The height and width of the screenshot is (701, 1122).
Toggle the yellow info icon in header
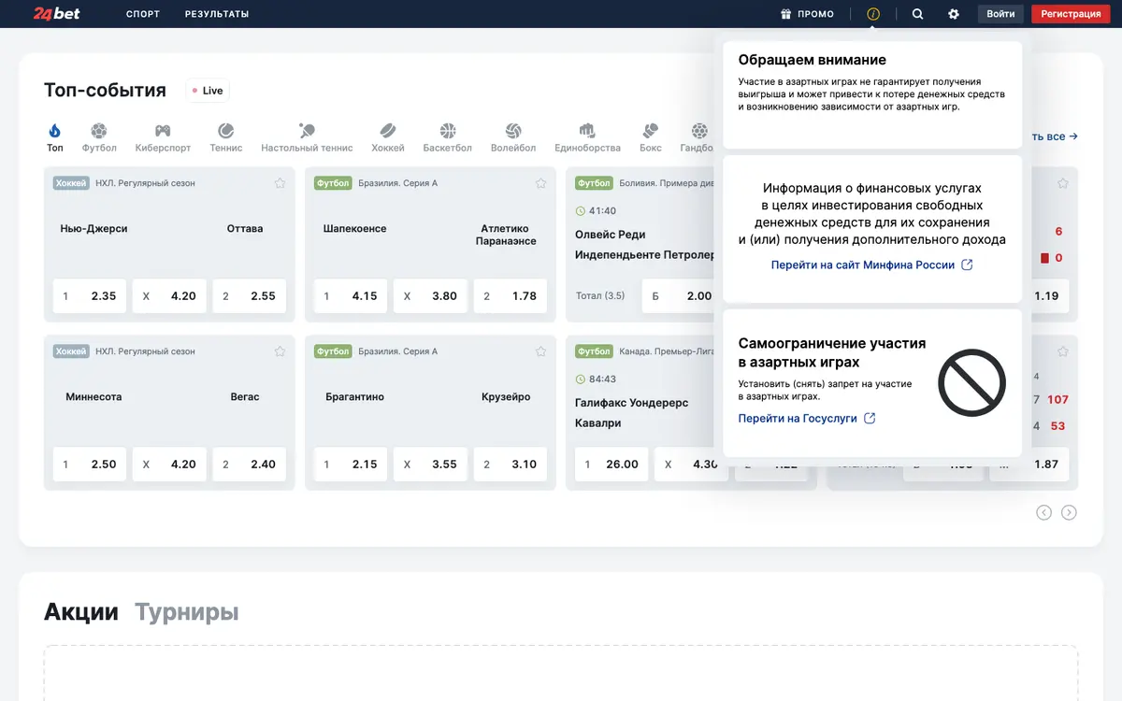pyautogui.click(x=873, y=14)
